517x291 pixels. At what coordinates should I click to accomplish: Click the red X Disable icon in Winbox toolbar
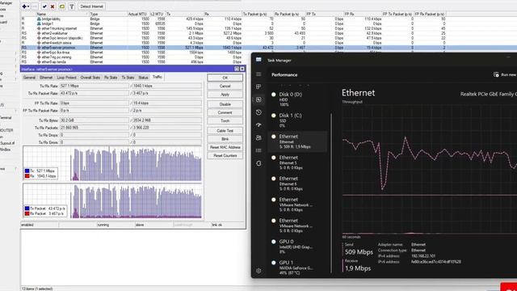click(53, 6)
